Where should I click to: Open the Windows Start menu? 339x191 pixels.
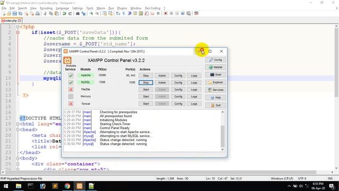click(x=6, y=186)
